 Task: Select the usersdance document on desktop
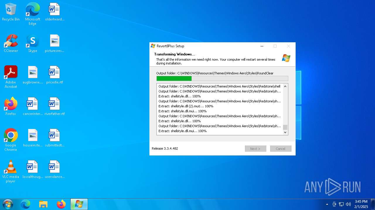pyautogui.click(x=54, y=169)
